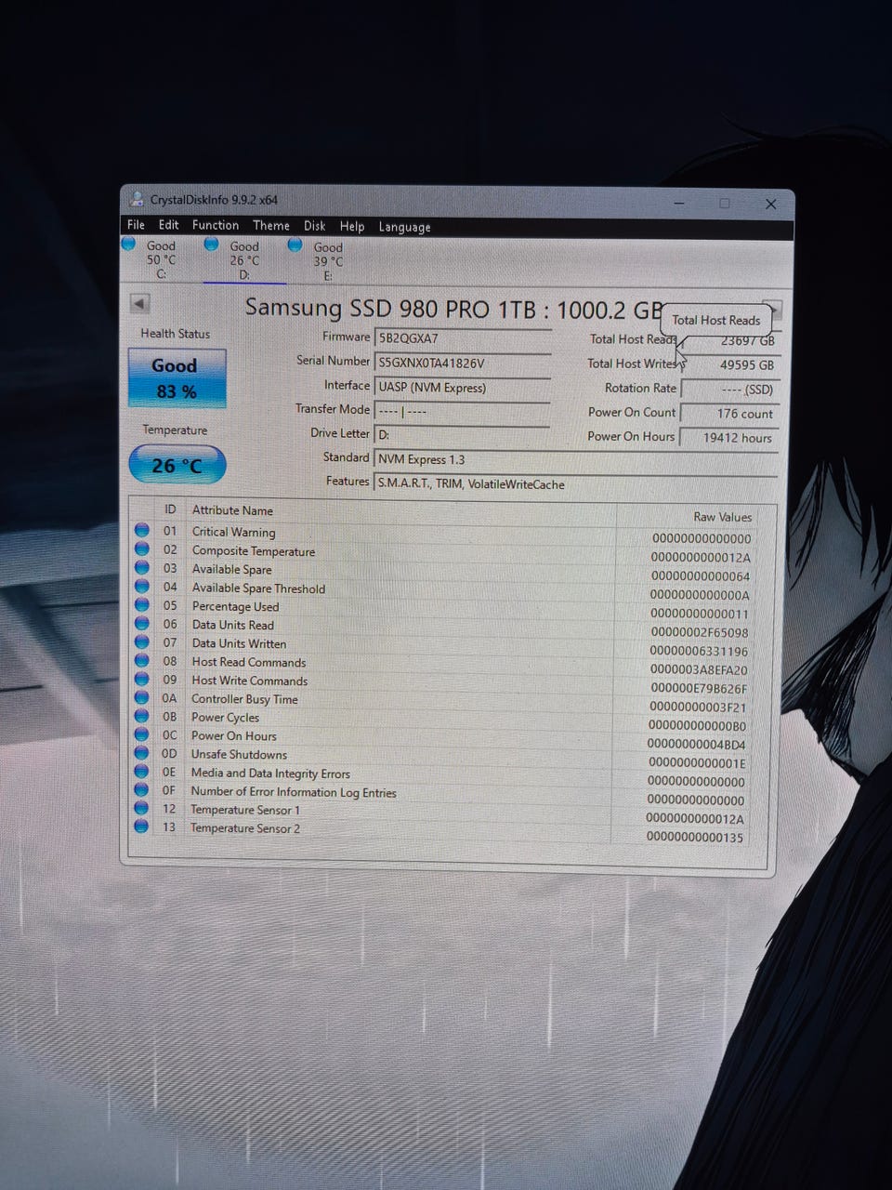Select the Host Write Commands attribute name

click(249, 681)
